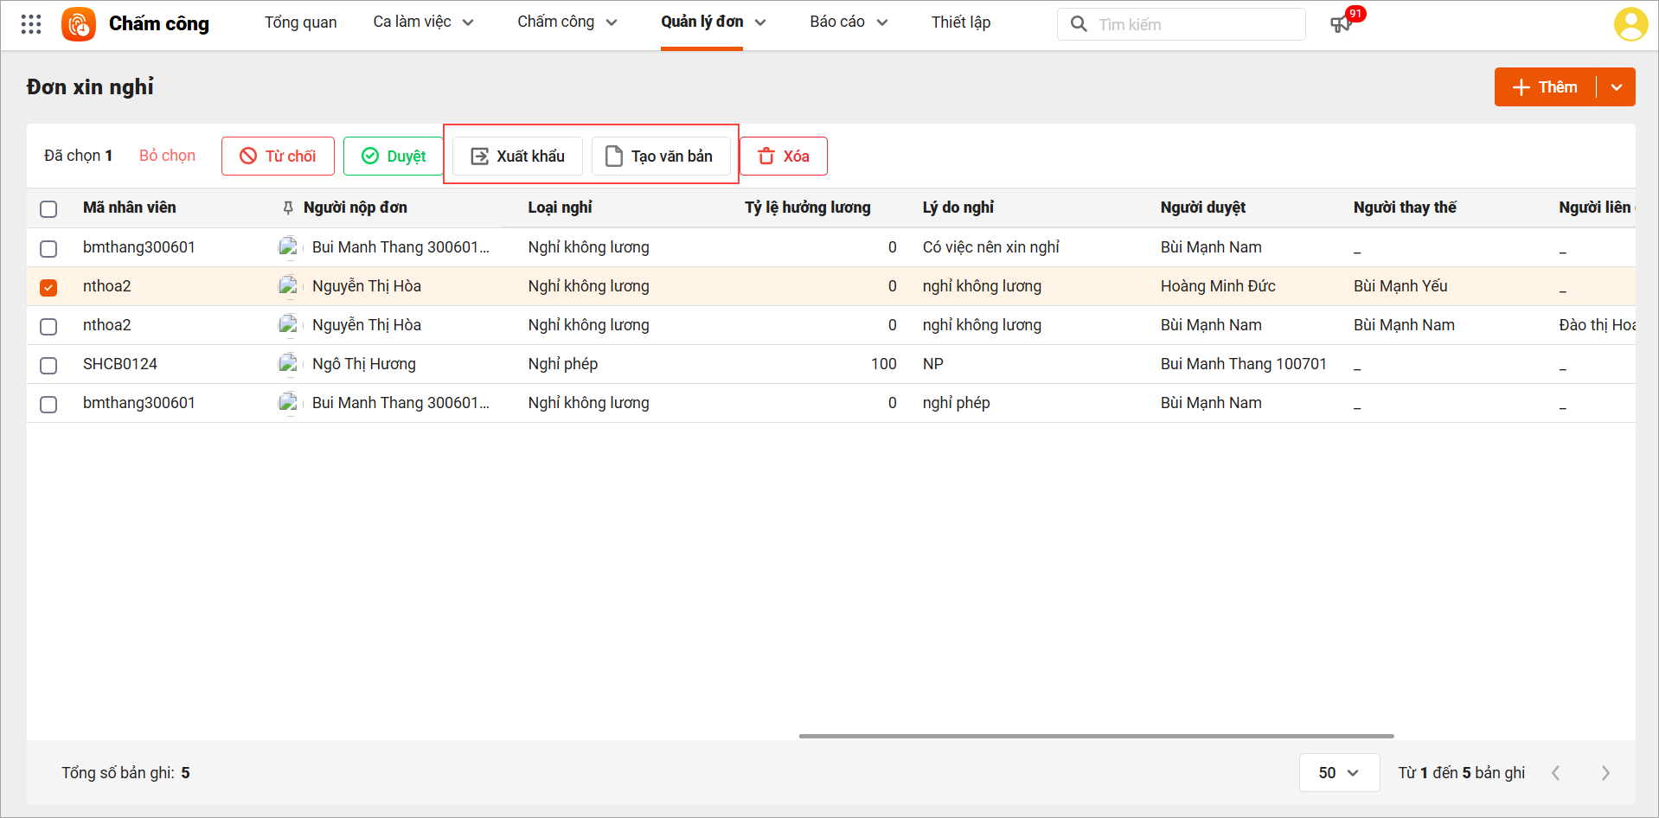
Task: Click the Duyệt approve button
Action: (x=394, y=157)
